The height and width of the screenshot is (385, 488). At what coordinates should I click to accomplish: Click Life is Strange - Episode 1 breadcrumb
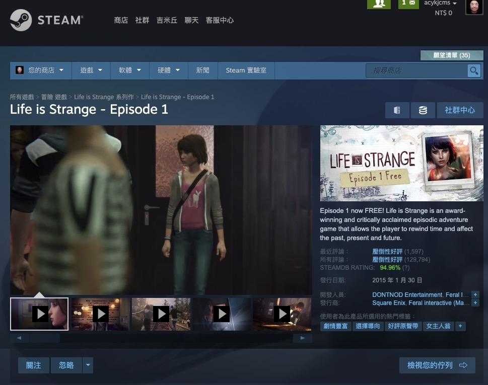pos(177,97)
